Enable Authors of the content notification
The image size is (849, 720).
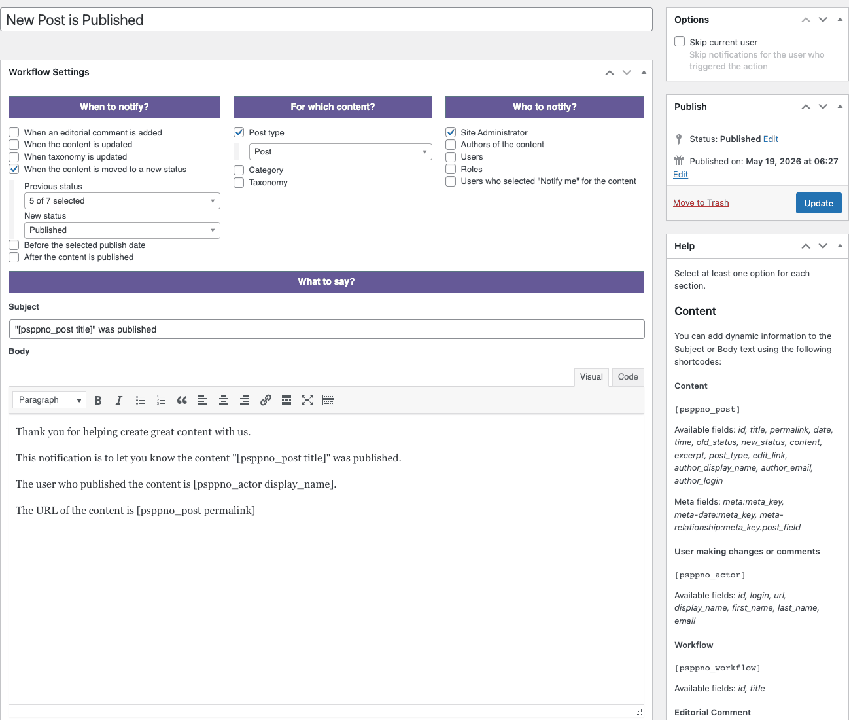pyautogui.click(x=451, y=145)
